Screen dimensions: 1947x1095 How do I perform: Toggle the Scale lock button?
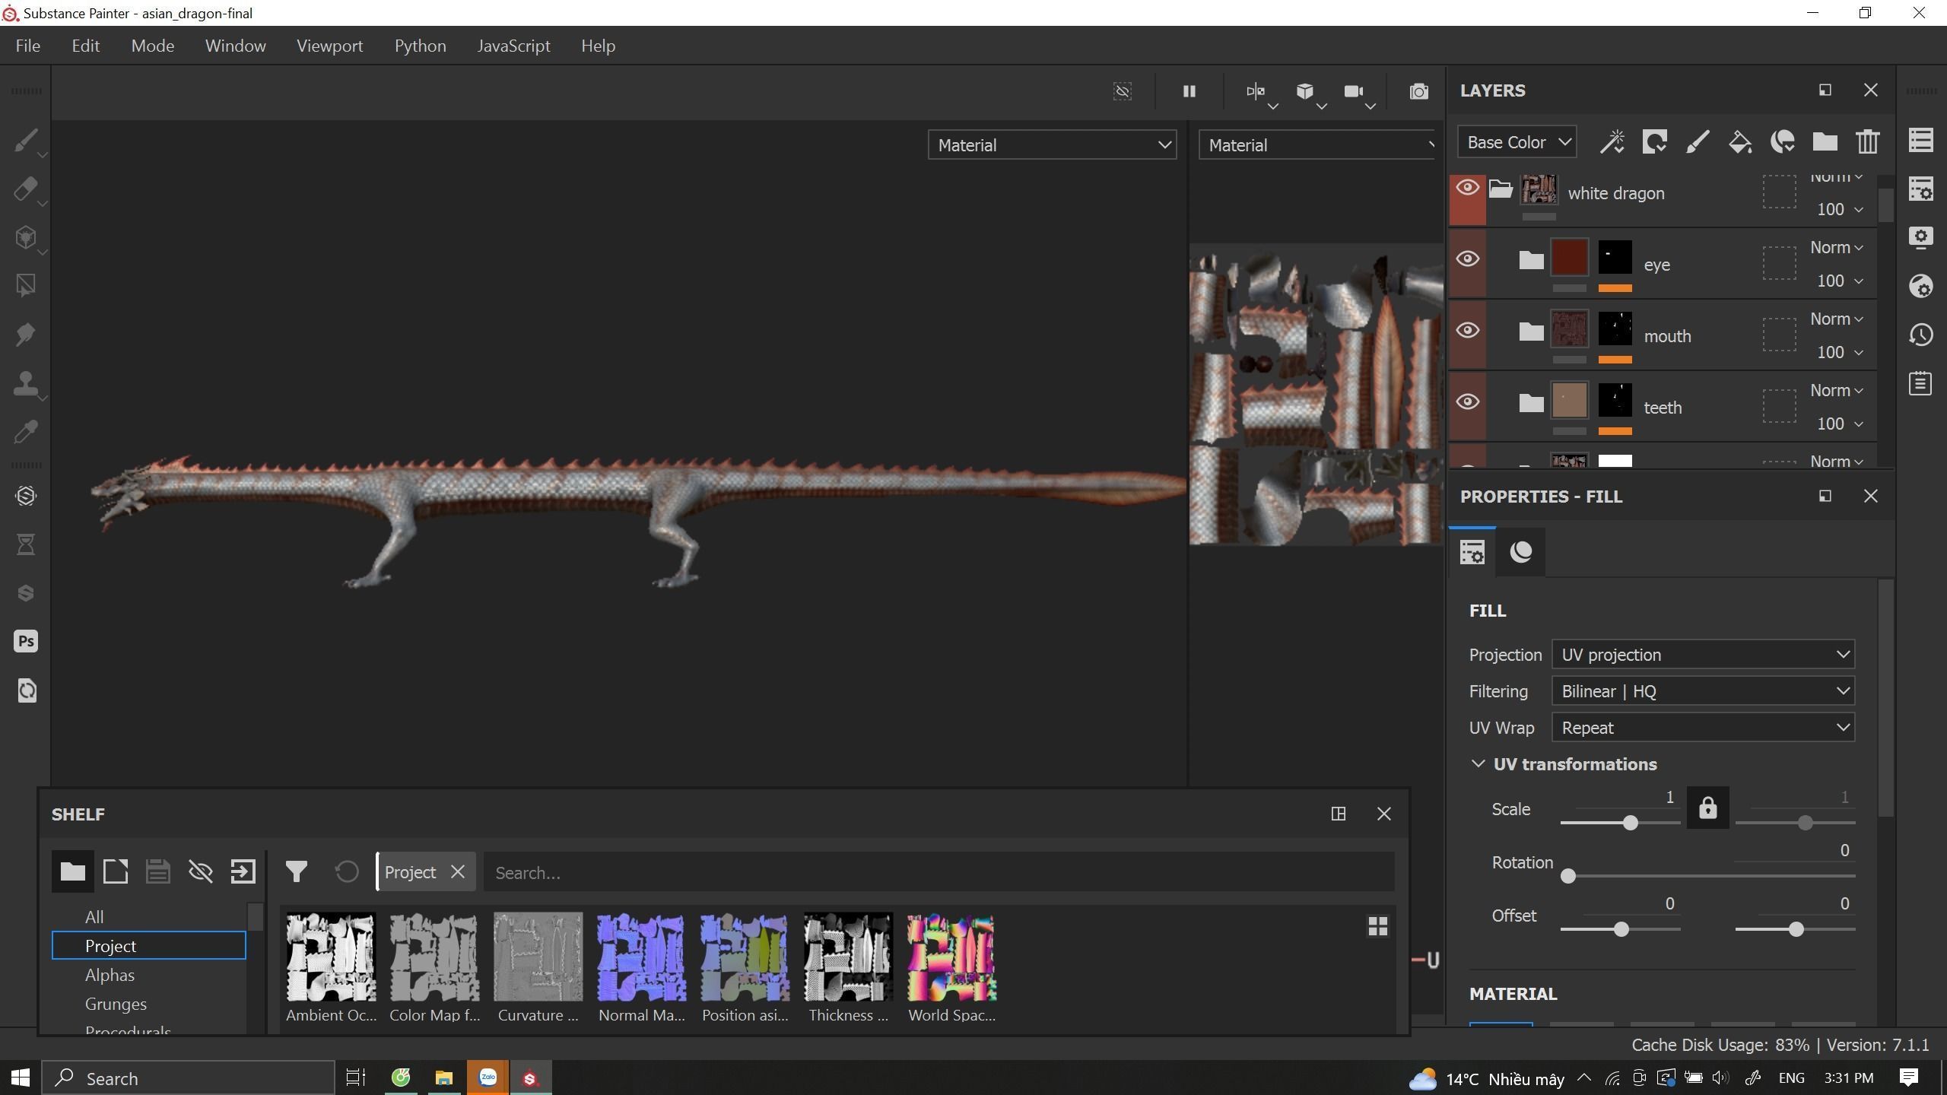pyautogui.click(x=1707, y=808)
